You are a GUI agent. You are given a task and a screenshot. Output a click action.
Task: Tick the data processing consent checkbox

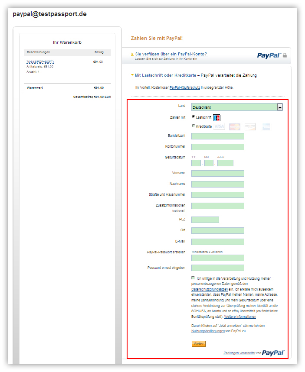(x=193, y=278)
